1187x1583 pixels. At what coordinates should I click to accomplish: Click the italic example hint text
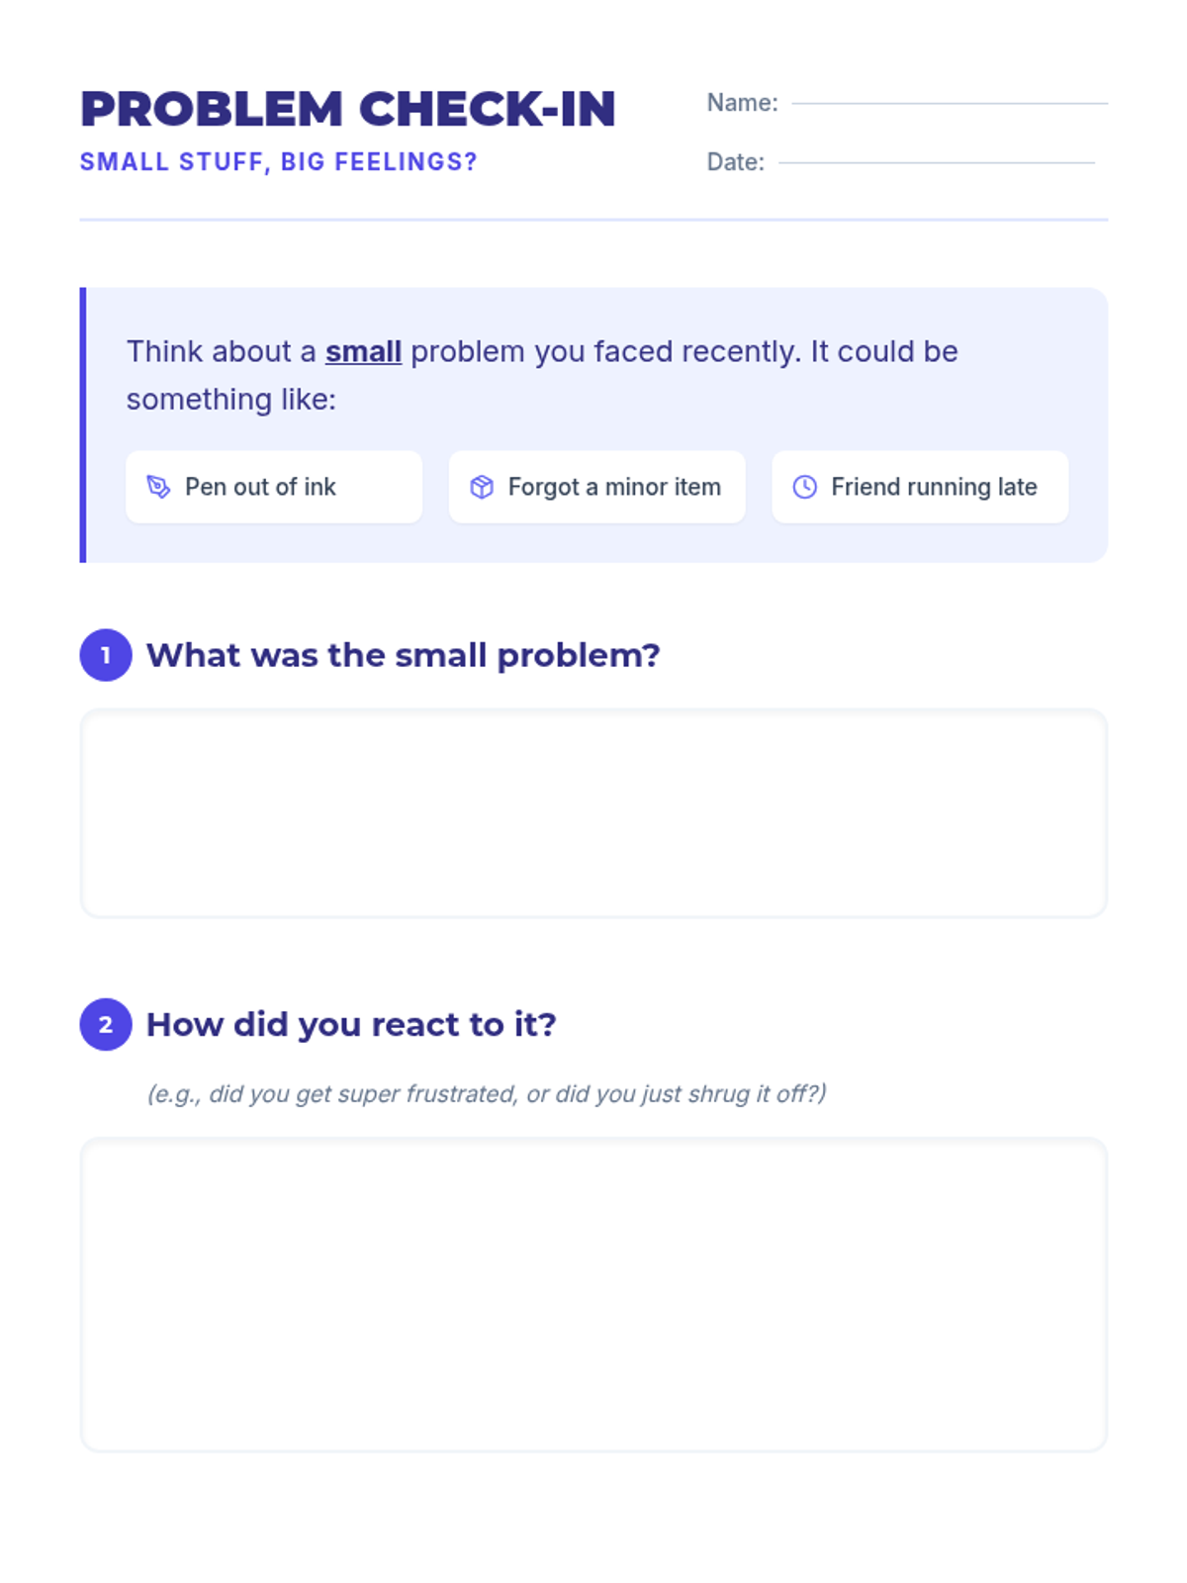487,1093
